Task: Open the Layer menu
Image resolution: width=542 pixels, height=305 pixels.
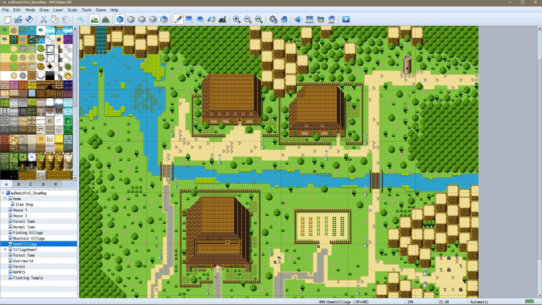Action: tap(58, 10)
